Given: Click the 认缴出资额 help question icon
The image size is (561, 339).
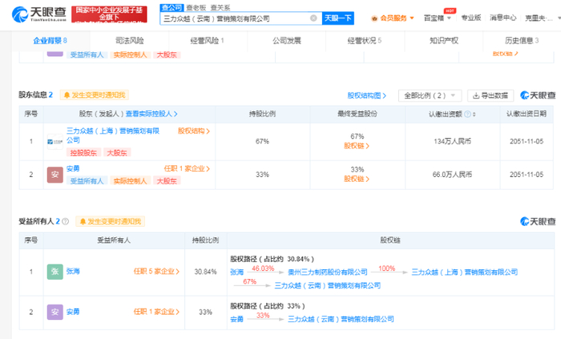Looking at the screenshot, I should [467, 115].
